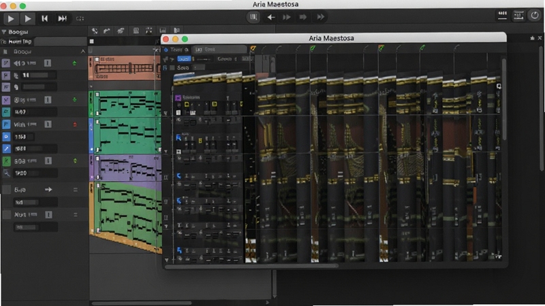Click the teal icon beside the 4.07 field

tap(6, 112)
